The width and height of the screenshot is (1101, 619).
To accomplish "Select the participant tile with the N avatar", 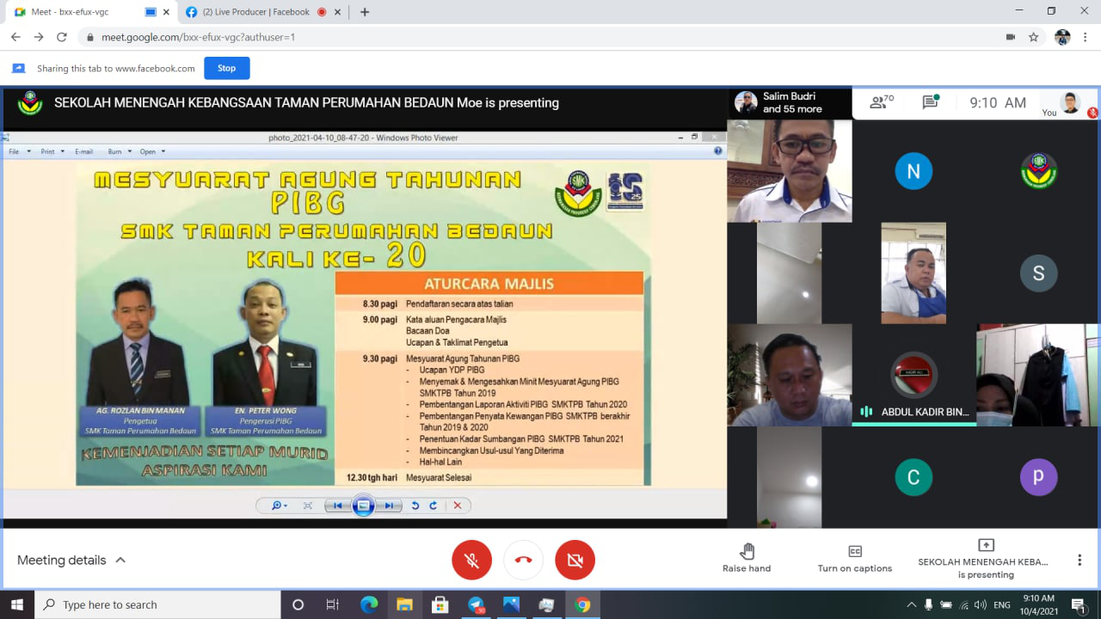I will (913, 171).
